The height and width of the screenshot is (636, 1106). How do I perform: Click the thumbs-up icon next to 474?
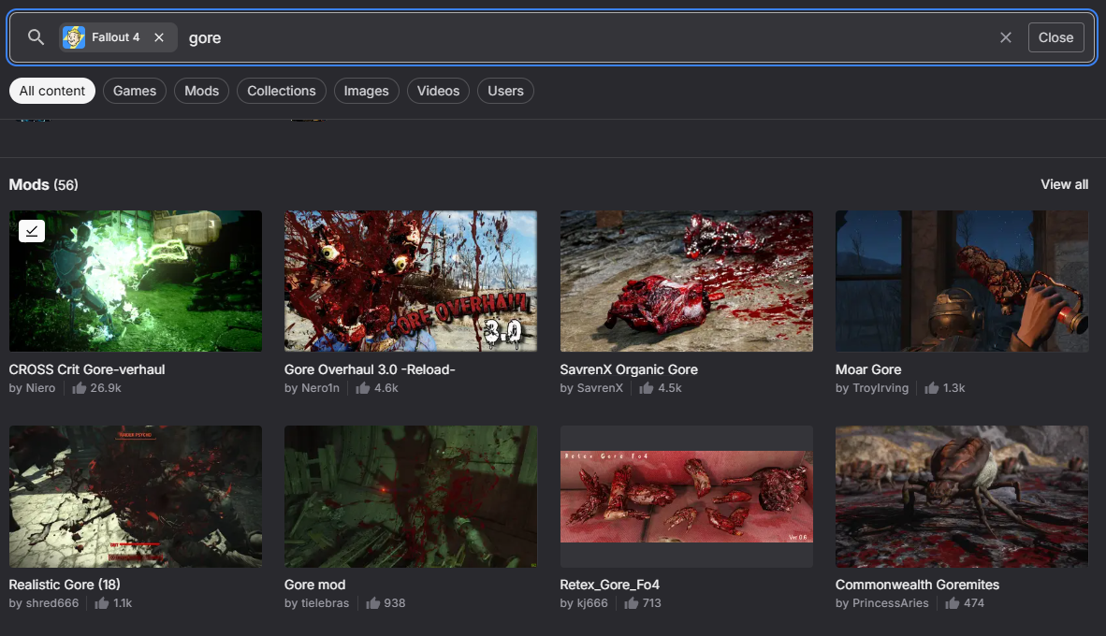[x=953, y=603]
